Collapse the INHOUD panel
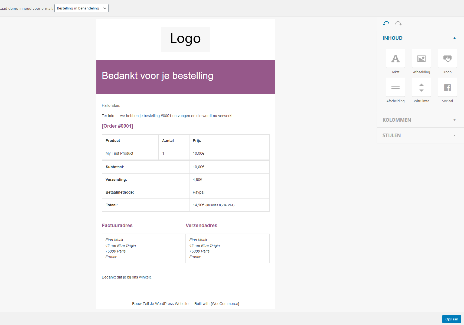Image resolution: width=464 pixels, height=325 pixels. coord(420,38)
